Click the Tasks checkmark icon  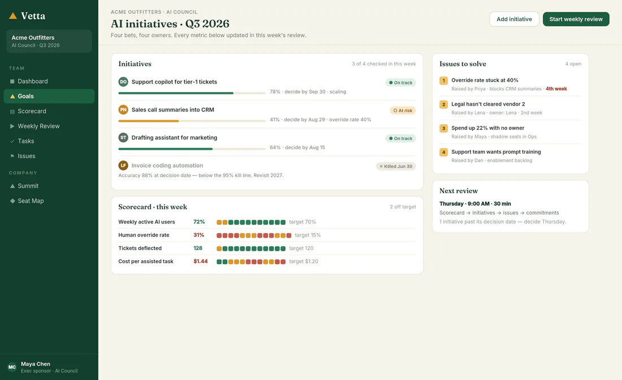click(12, 141)
